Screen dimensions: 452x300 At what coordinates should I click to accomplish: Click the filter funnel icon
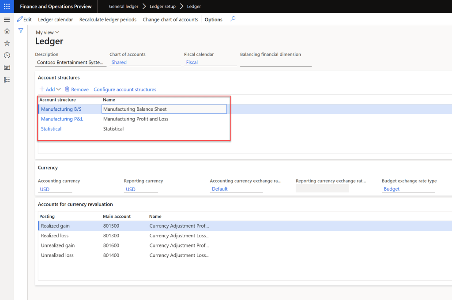tap(21, 30)
